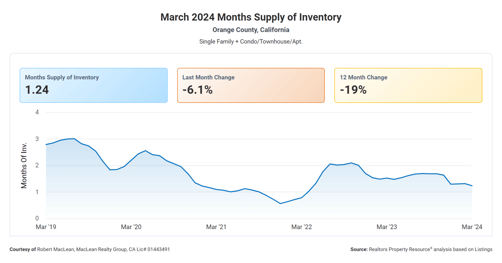Viewport: 502px width, 263px height.
Task: Click the y-axis label 4
Action: click(37, 112)
